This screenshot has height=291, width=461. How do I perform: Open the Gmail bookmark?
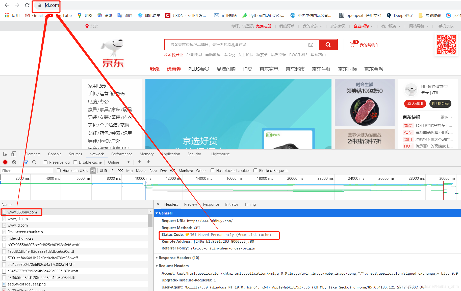point(34,15)
